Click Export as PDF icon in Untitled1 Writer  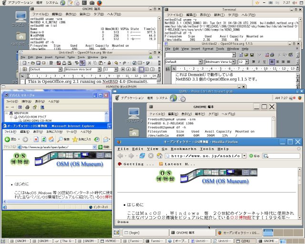pyautogui.click(x=59, y=63)
